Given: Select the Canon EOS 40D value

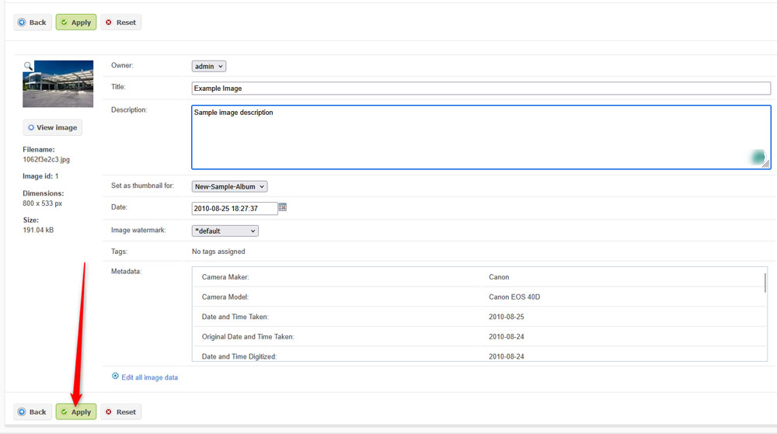Looking at the screenshot, I should pyautogui.click(x=514, y=297).
